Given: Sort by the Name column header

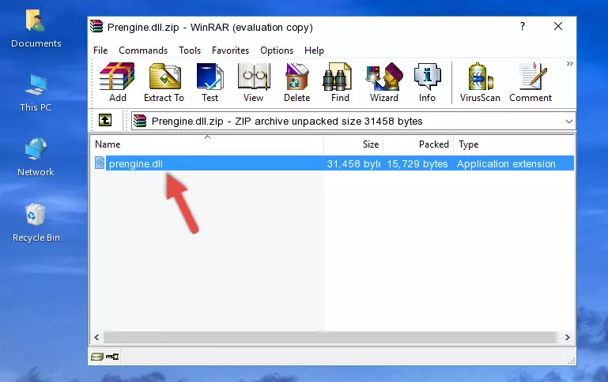Looking at the screenshot, I should (x=208, y=144).
